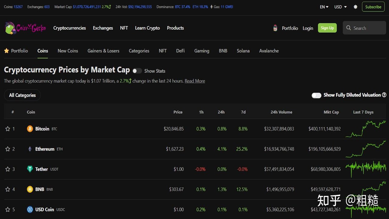Image resolution: width=389 pixels, height=219 pixels.
Task: Sort table by 24h Volume column header
Action: pyautogui.click(x=281, y=112)
